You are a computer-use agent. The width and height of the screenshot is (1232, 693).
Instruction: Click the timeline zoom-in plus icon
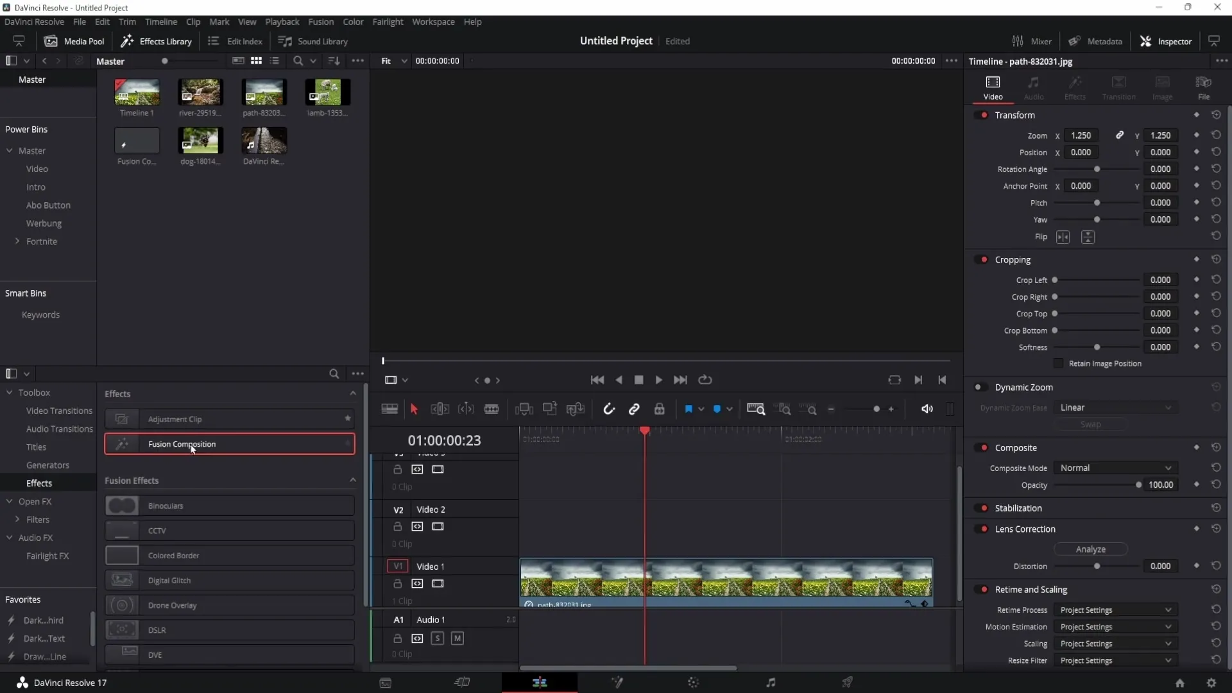(x=891, y=409)
